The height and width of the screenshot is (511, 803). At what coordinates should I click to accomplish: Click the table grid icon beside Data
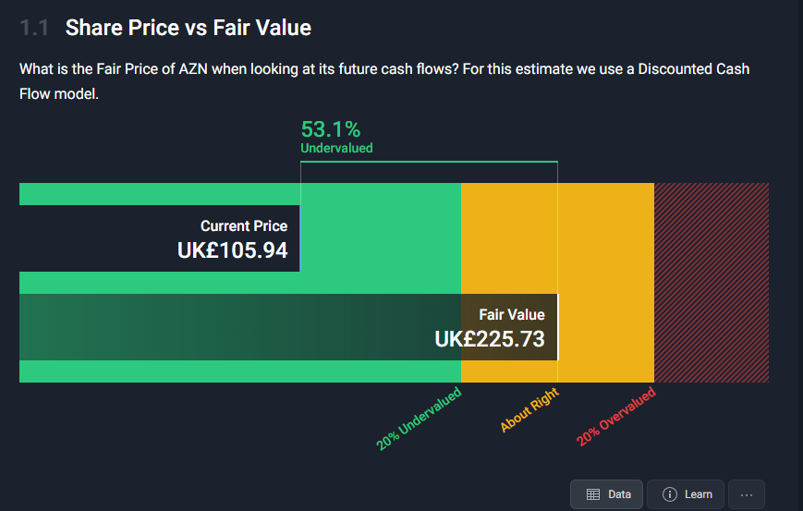point(593,494)
